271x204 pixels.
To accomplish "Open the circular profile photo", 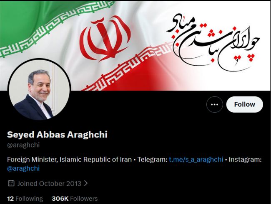I will (x=39, y=89).
